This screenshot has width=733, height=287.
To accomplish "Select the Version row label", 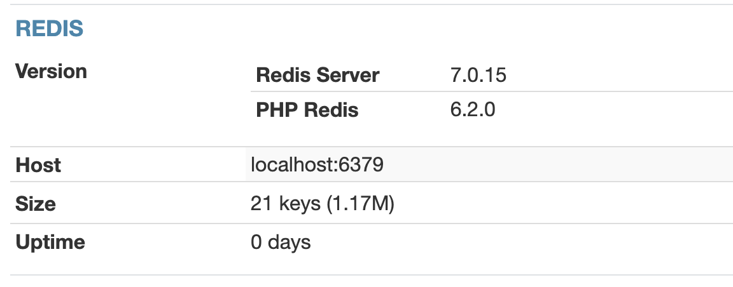I will pyautogui.click(x=51, y=71).
